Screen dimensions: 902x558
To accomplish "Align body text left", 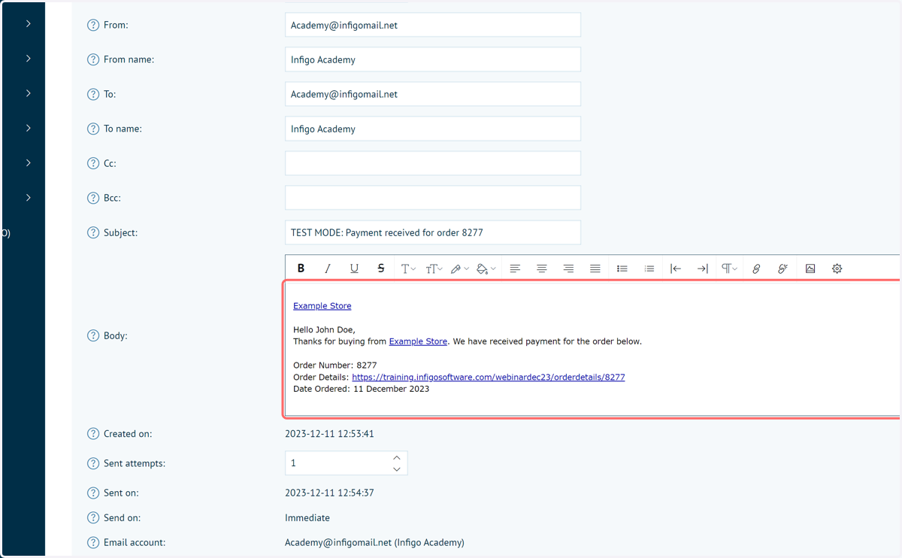I will pos(515,268).
